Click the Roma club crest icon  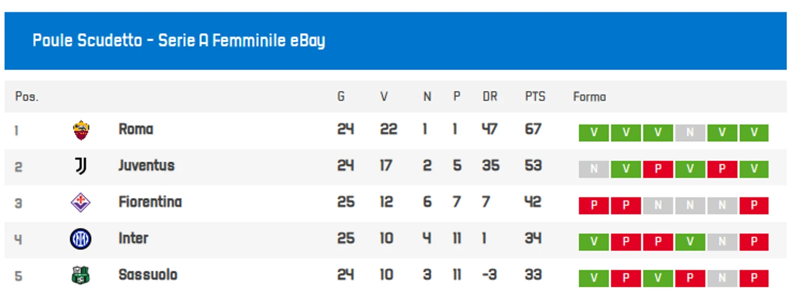click(81, 130)
